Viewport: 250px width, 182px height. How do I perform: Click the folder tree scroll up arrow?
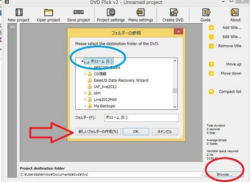pyautogui.click(x=175, y=61)
